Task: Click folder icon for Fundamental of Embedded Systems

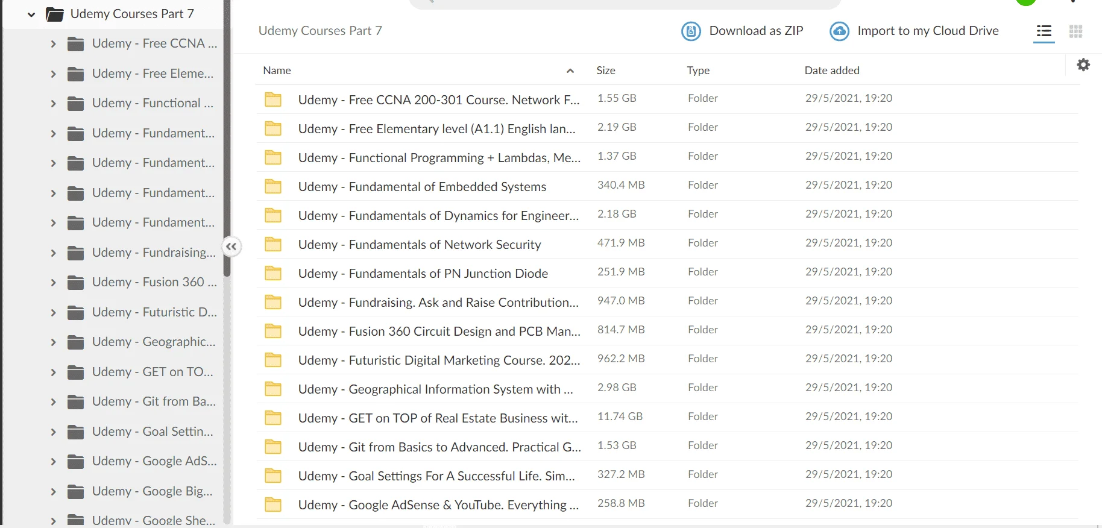Action: [273, 186]
